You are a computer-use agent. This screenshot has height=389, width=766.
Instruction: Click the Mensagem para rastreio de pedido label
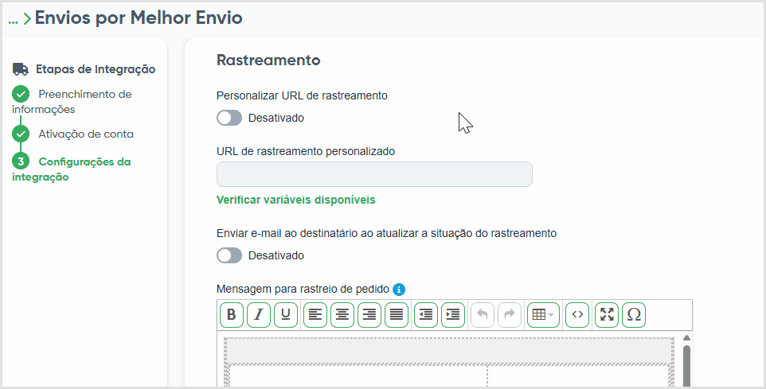[303, 289]
